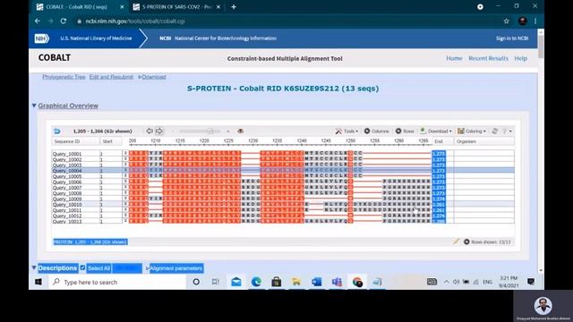Open the notification center icon
Screen dimensions: 573x322
click(x=531, y=282)
